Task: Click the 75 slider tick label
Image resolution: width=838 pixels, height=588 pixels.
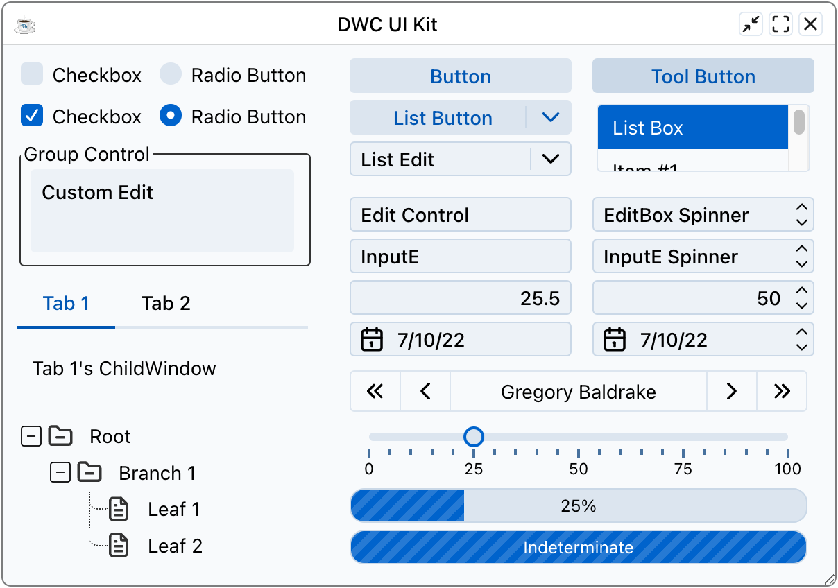Action: tap(683, 469)
